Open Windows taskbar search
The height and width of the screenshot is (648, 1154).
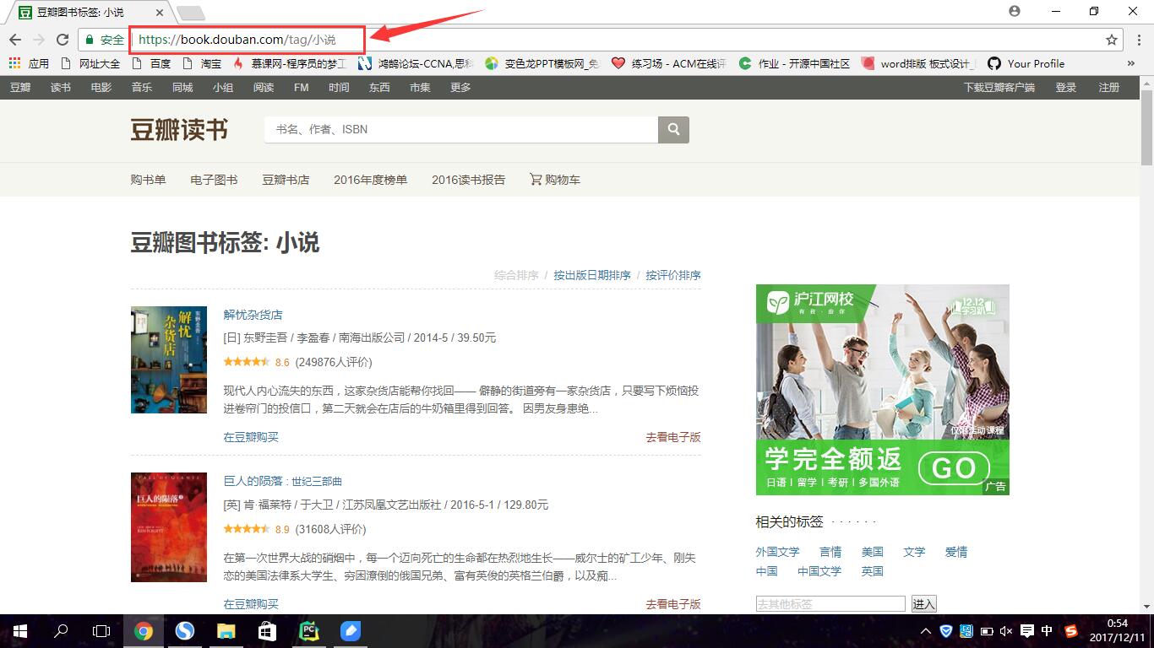pyautogui.click(x=61, y=631)
